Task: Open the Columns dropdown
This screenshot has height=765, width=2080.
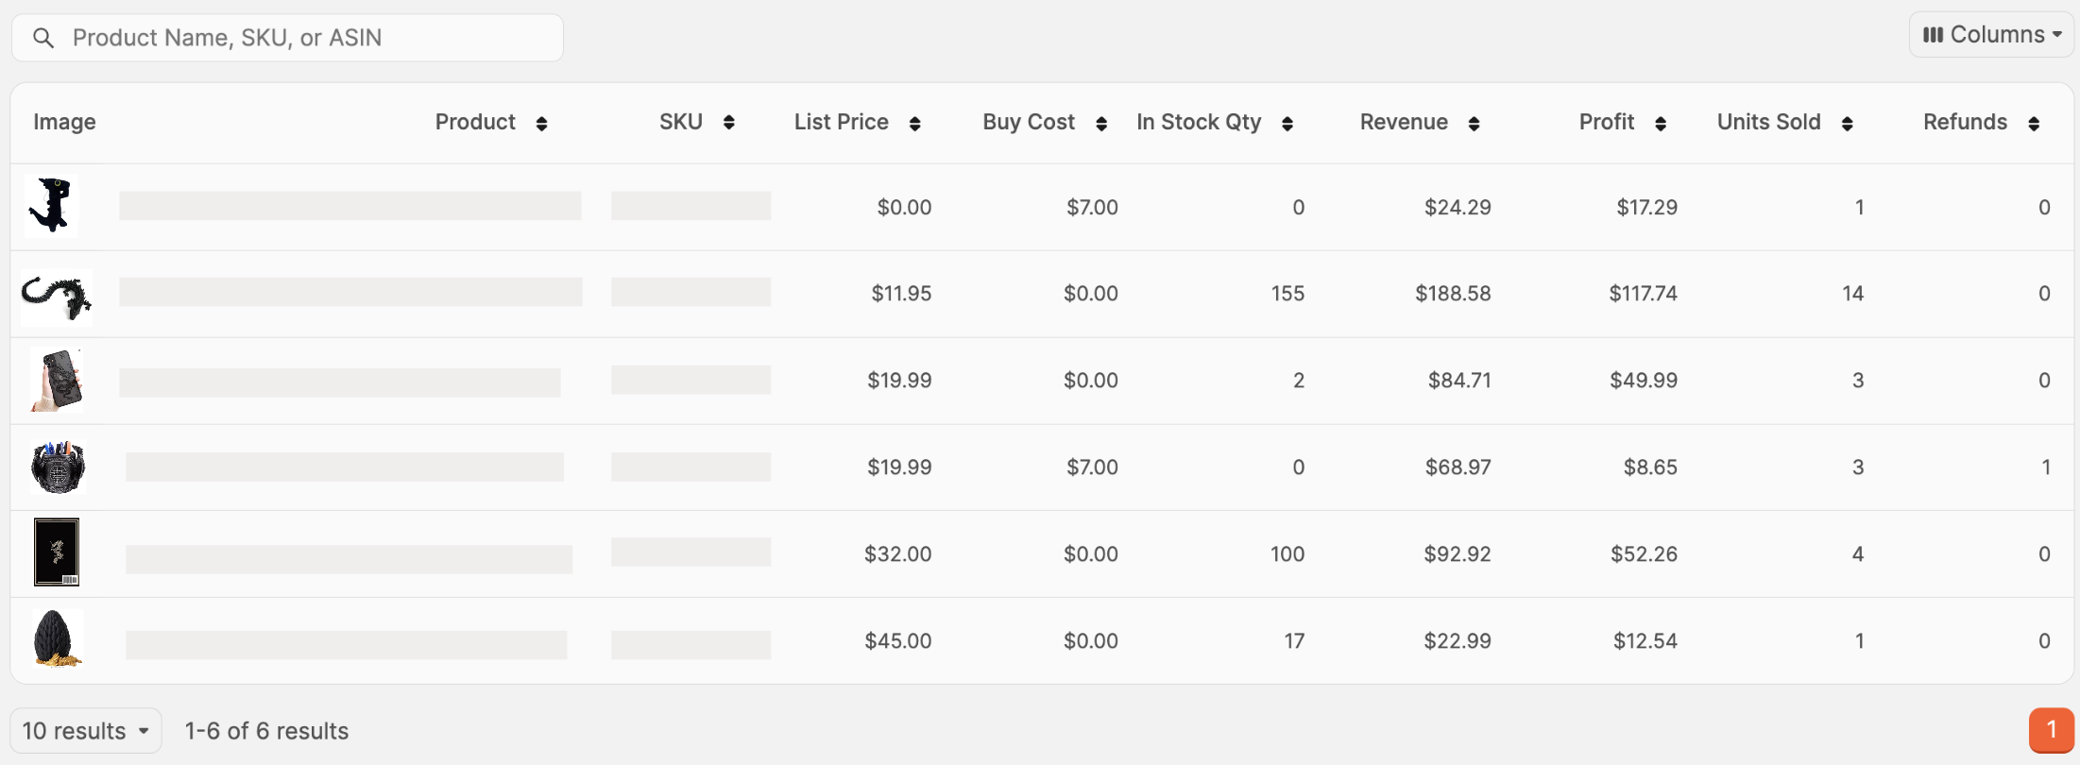Action: [x=1991, y=35]
